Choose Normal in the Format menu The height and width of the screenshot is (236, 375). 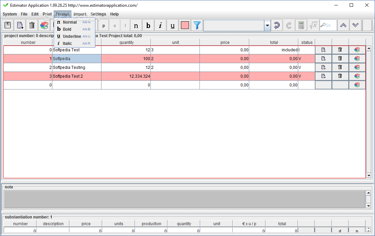(x=74, y=22)
